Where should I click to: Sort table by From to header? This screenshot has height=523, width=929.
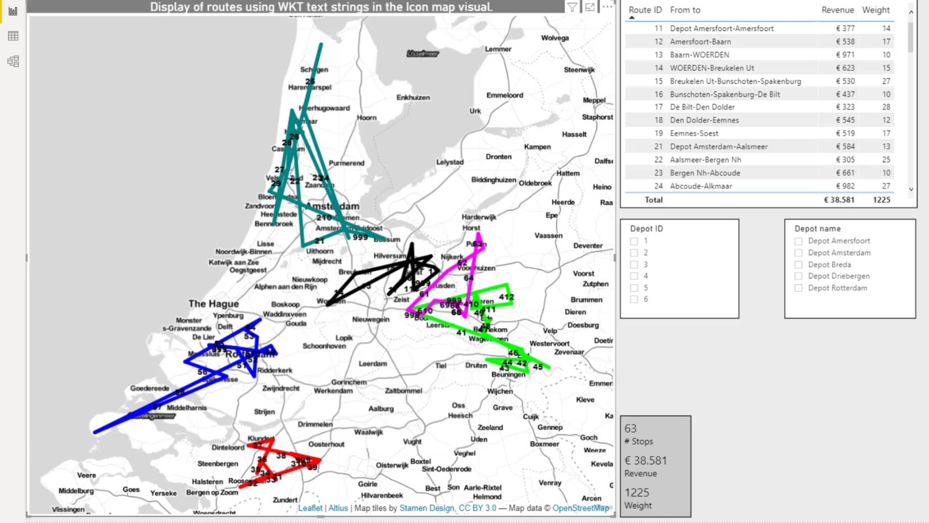685,10
